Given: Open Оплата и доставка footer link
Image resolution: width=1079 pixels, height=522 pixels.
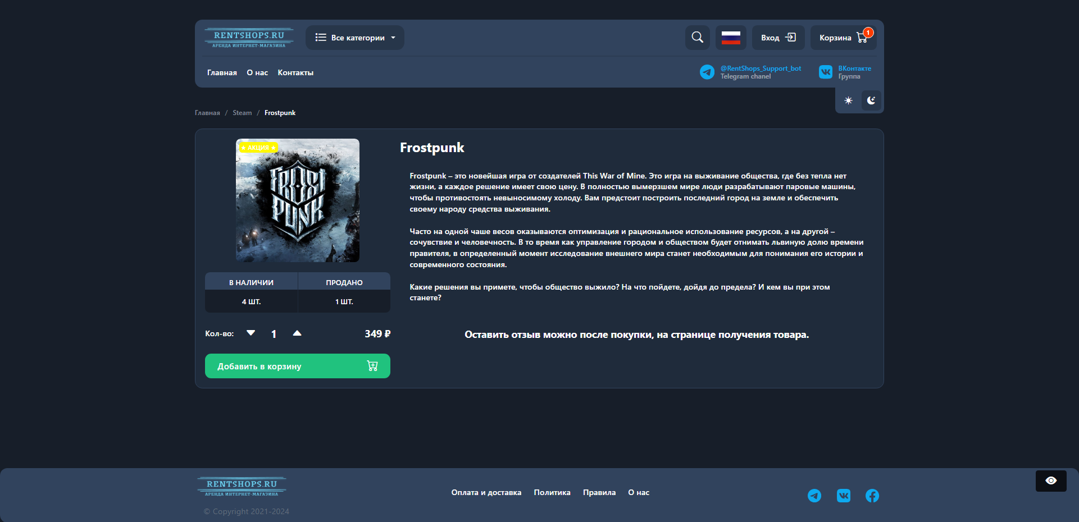Looking at the screenshot, I should click(x=486, y=492).
